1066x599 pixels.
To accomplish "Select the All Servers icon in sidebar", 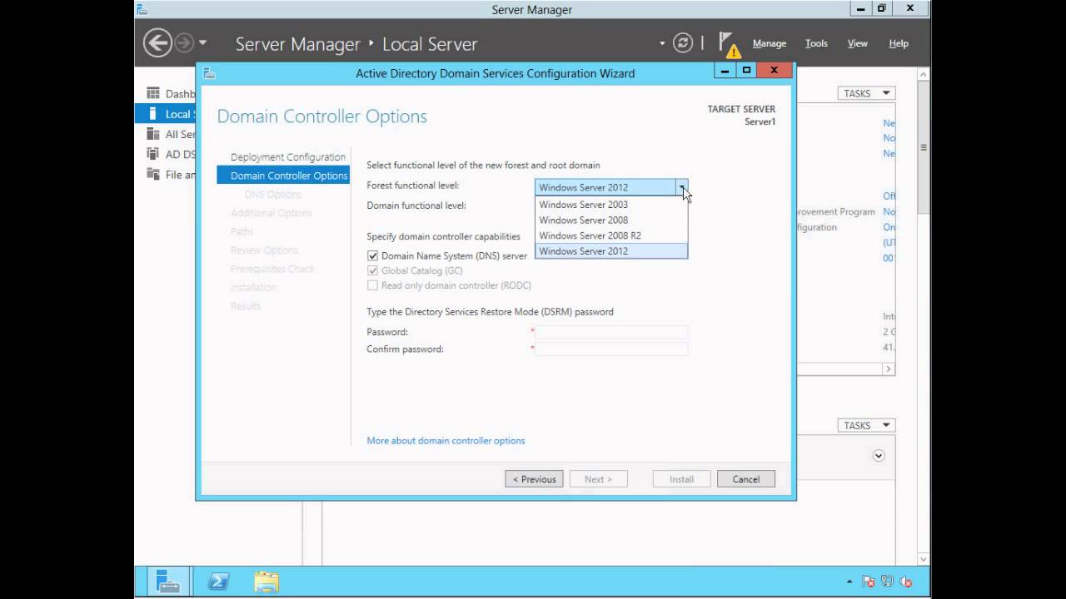I will tap(153, 133).
